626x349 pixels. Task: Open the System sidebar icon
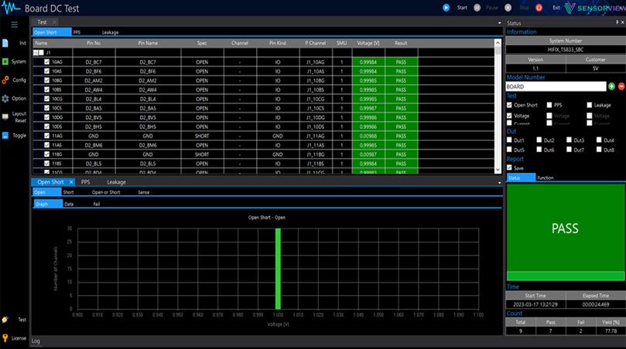click(x=5, y=61)
